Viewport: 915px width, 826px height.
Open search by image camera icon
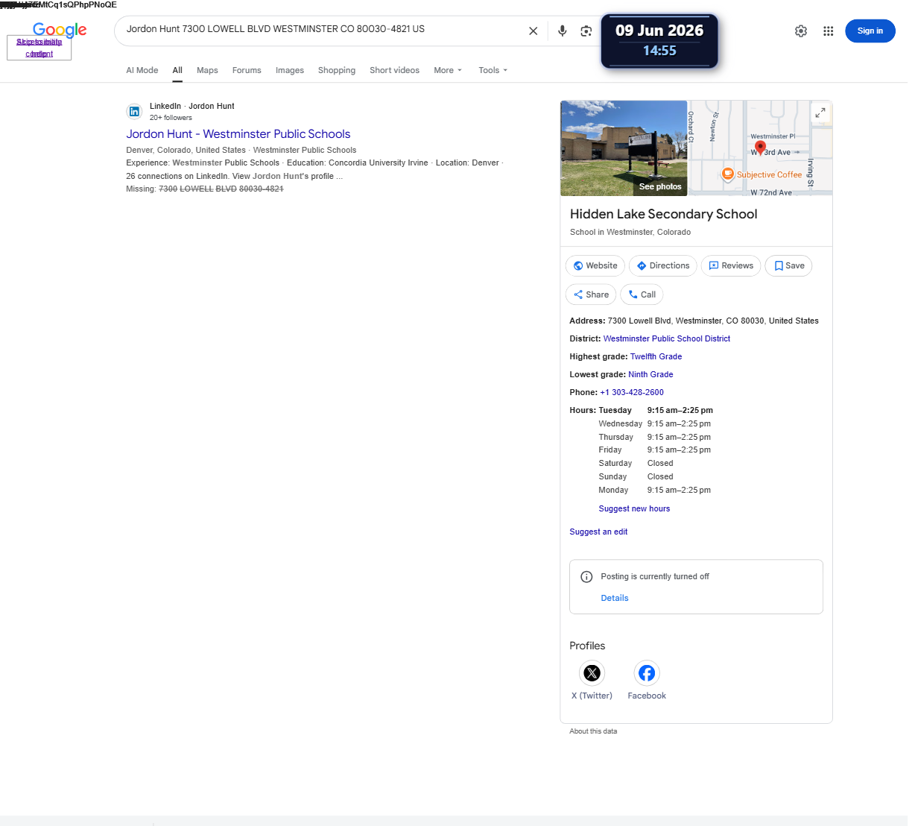pyautogui.click(x=586, y=31)
